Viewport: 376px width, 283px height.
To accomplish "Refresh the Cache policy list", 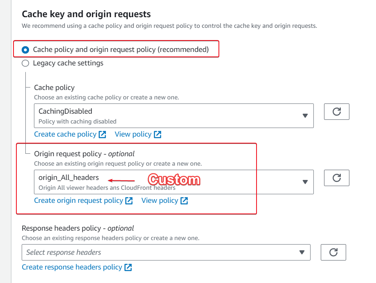I will [x=336, y=112].
